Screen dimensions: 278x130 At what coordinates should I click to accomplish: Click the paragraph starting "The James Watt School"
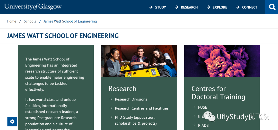(x=55, y=74)
